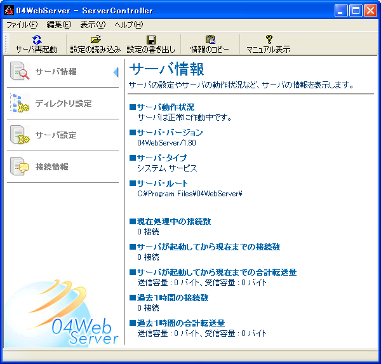Screen dimensions: 381x364
Task: Click the サーバ・ルート section heading
Action: 159,184
